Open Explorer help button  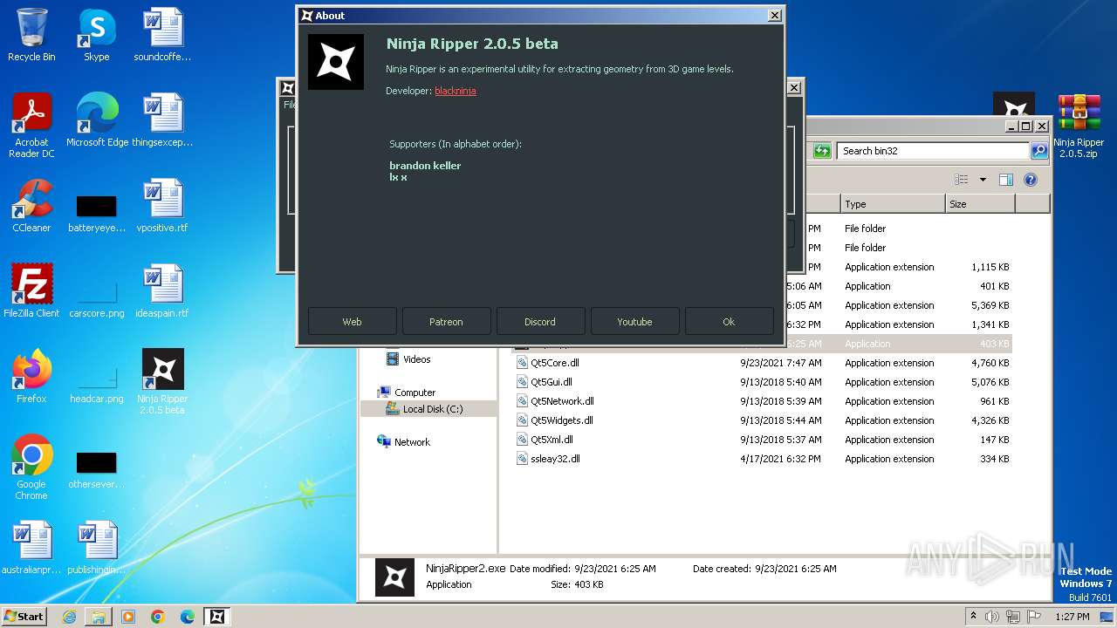point(1031,180)
